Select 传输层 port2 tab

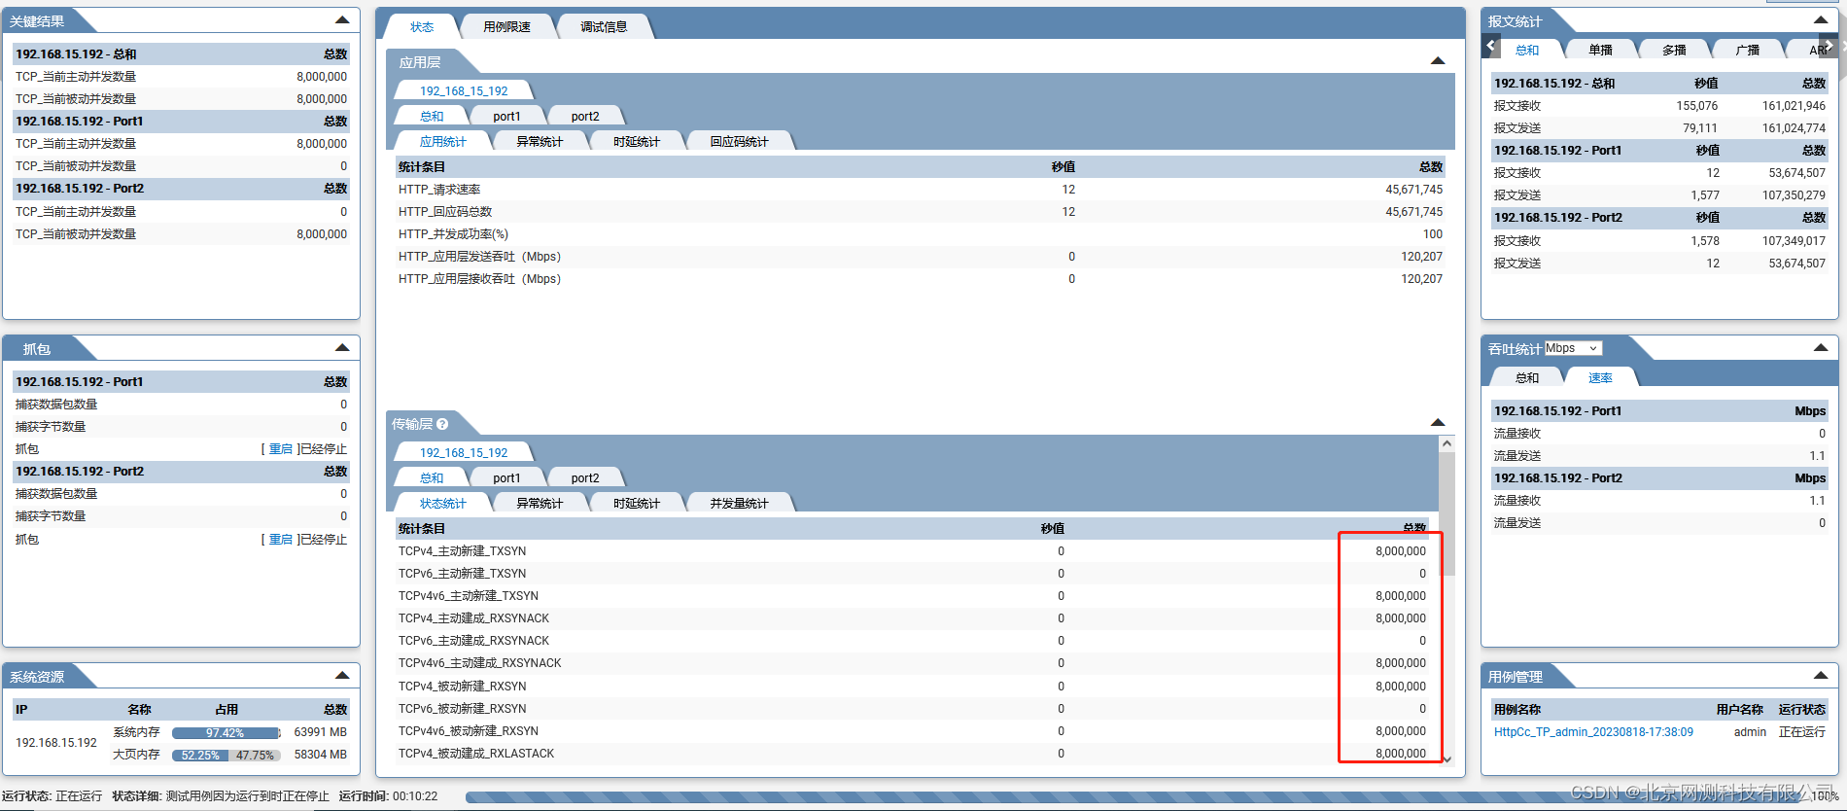(x=585, y=478)
